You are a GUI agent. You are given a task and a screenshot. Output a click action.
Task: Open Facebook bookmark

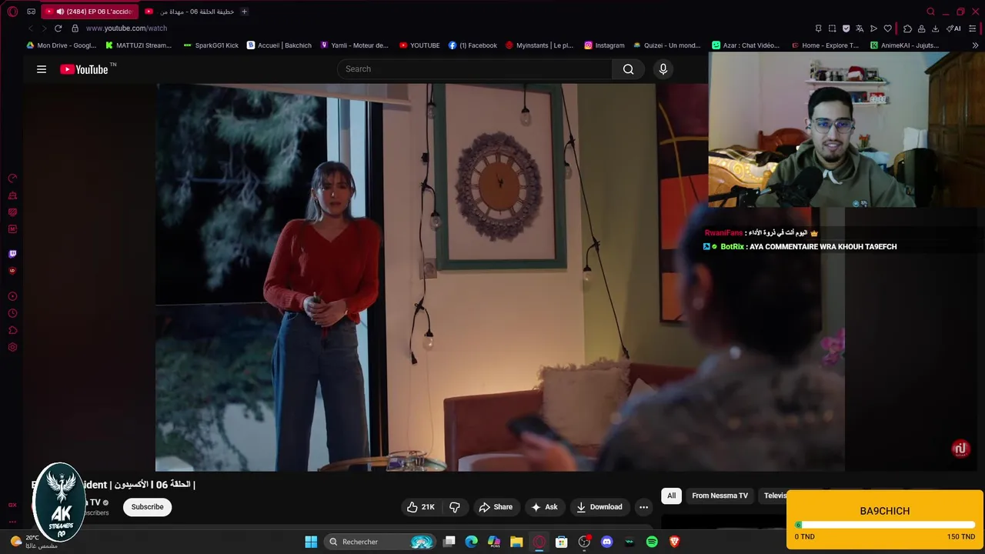point(472,45)
